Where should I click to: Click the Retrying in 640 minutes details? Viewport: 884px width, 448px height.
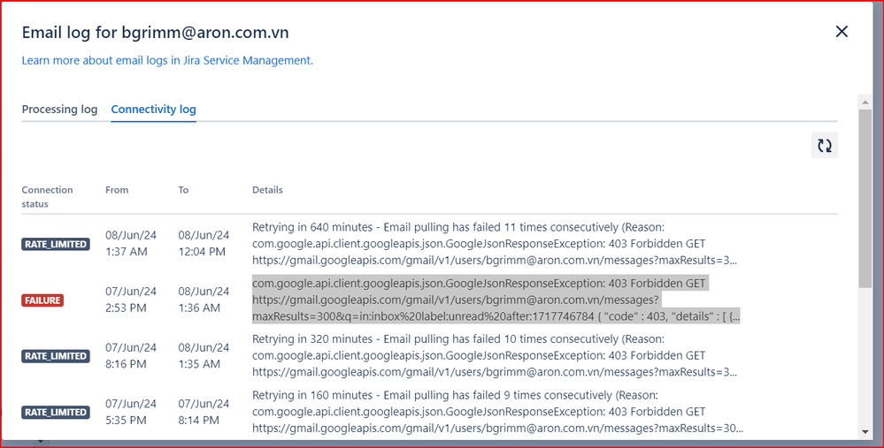495,244
